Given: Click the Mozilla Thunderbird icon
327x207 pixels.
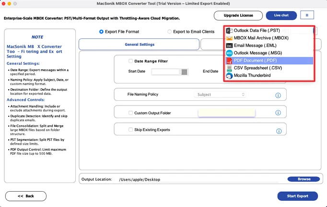Looking at the screenshot, I should (x=229, y=75).
